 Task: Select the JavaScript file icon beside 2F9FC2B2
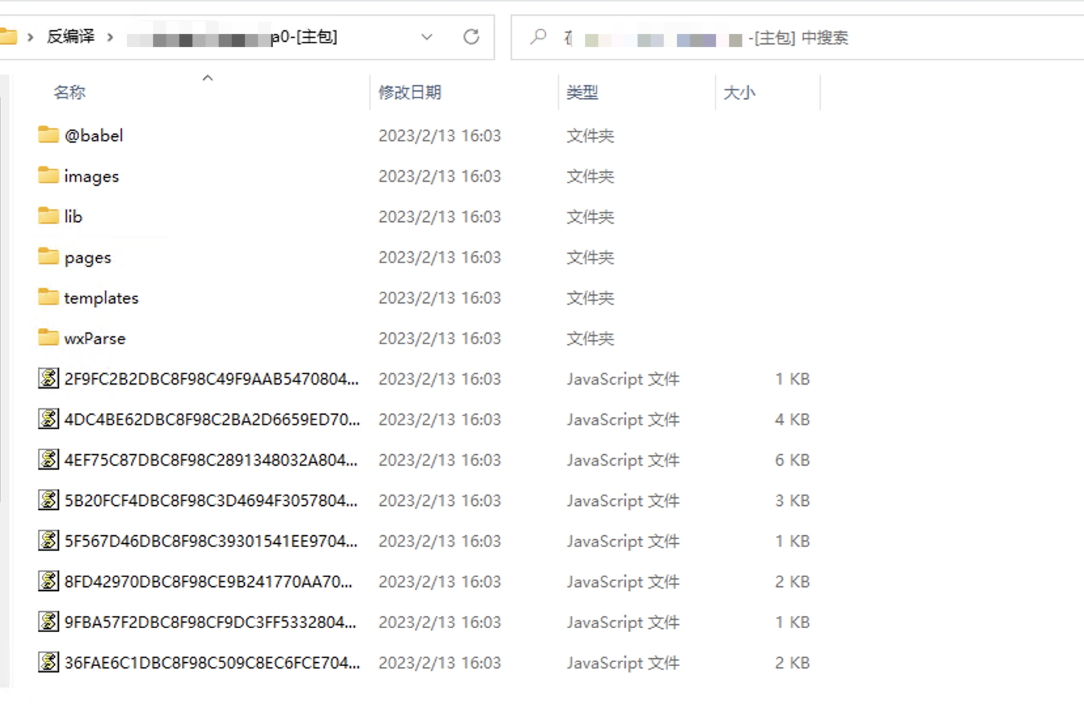click(x=48, y=379)
